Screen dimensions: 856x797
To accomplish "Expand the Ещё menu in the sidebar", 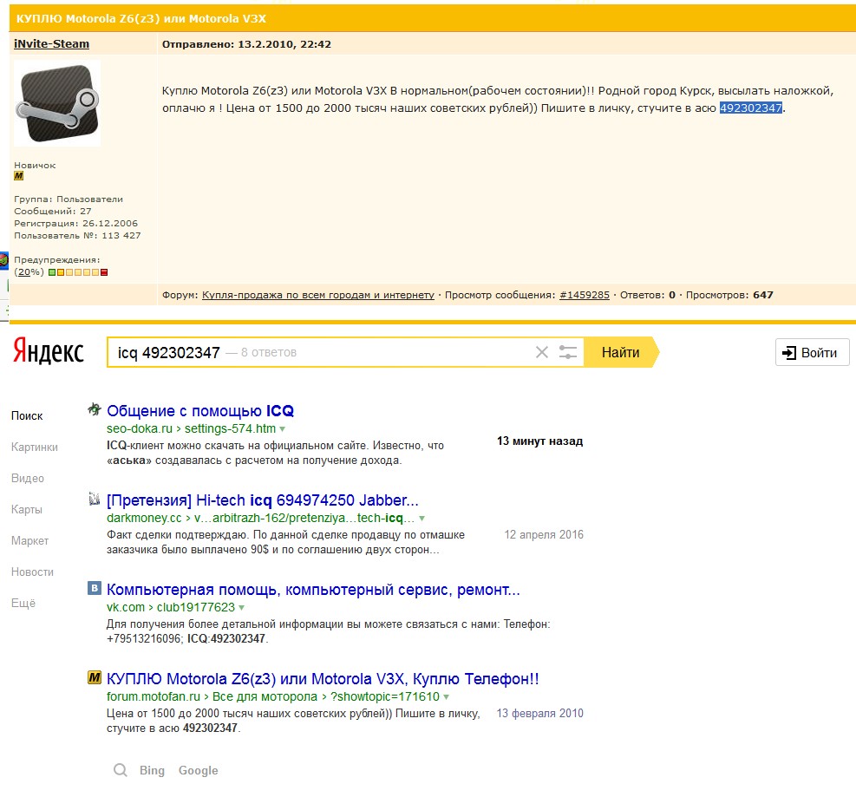I will 23,603.
